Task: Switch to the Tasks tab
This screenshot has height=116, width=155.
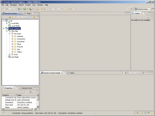Action: coord(71,73)
